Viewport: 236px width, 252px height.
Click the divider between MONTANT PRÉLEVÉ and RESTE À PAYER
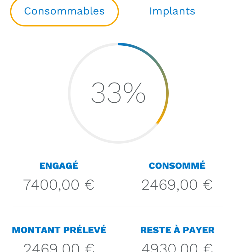coord(118,238)
